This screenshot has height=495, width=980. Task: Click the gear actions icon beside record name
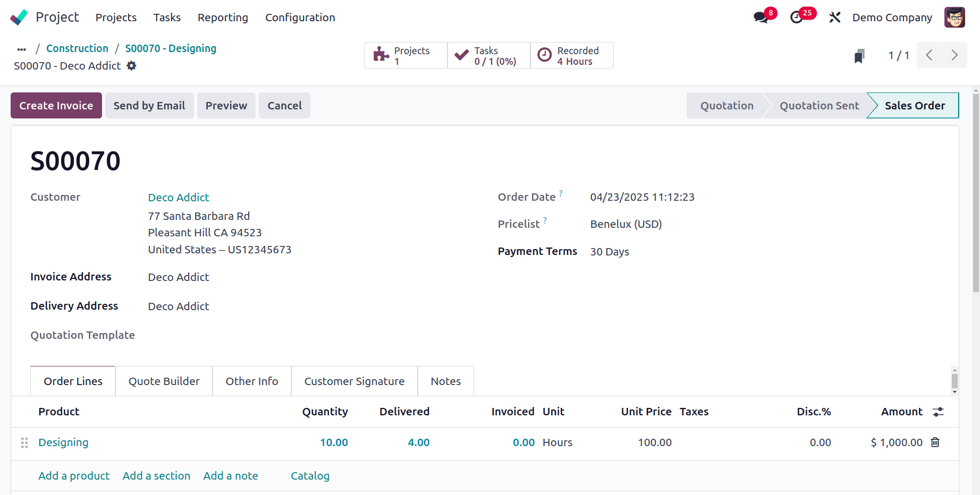[131, 66]
